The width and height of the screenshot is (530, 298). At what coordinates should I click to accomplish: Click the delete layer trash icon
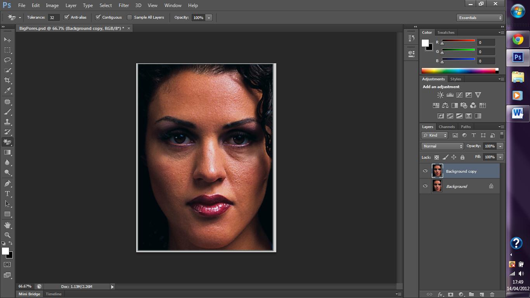click(x=492, y=295)
